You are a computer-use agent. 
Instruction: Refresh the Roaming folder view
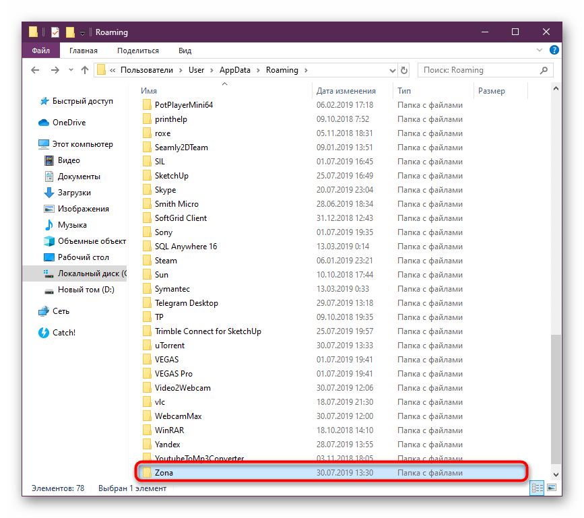[404, 70]
